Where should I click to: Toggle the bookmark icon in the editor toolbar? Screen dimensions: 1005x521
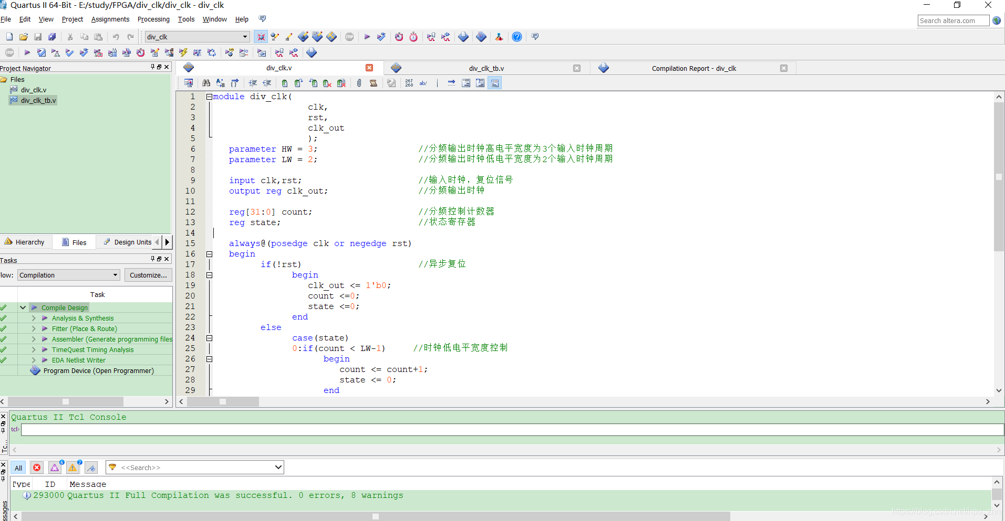click(x=284, y=83)
